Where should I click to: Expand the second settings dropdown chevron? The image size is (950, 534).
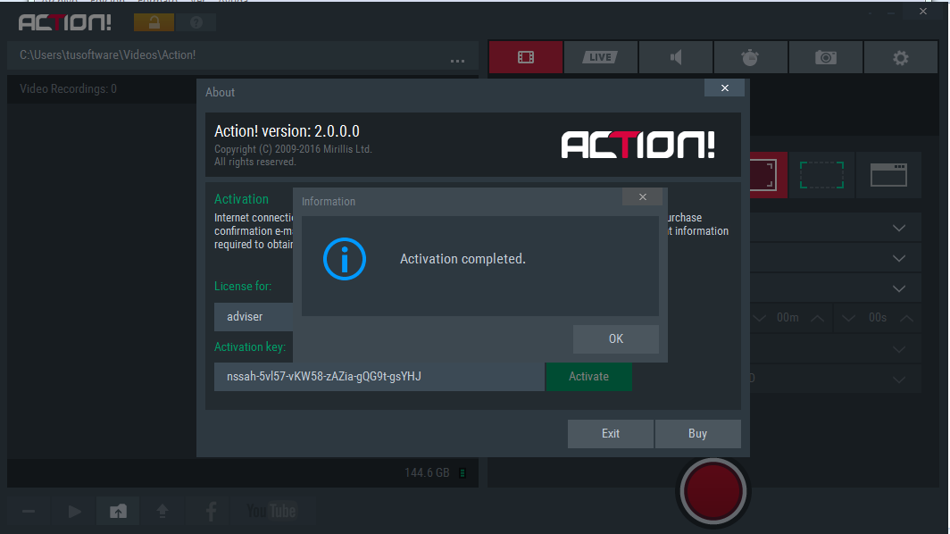[899, 258]
